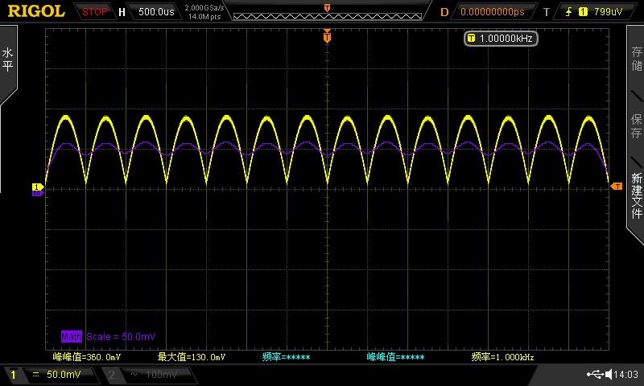Click the red STOP status indicator

click(x=94, y=12)
